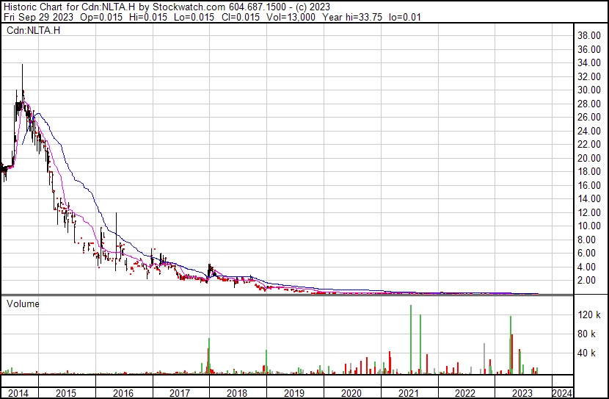Click the 'lo=0.01' year low value
609x399 pixels.
[405, 17]
